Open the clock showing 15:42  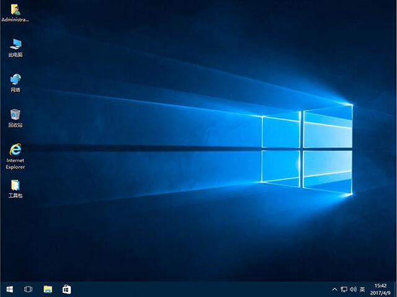(380, 289)
